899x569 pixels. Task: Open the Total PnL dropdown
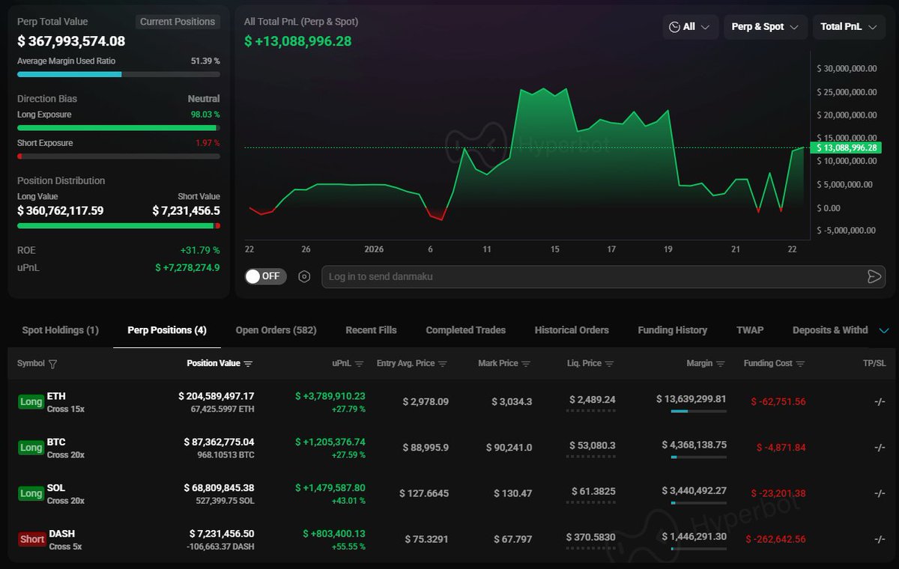[x=849, y=27]
